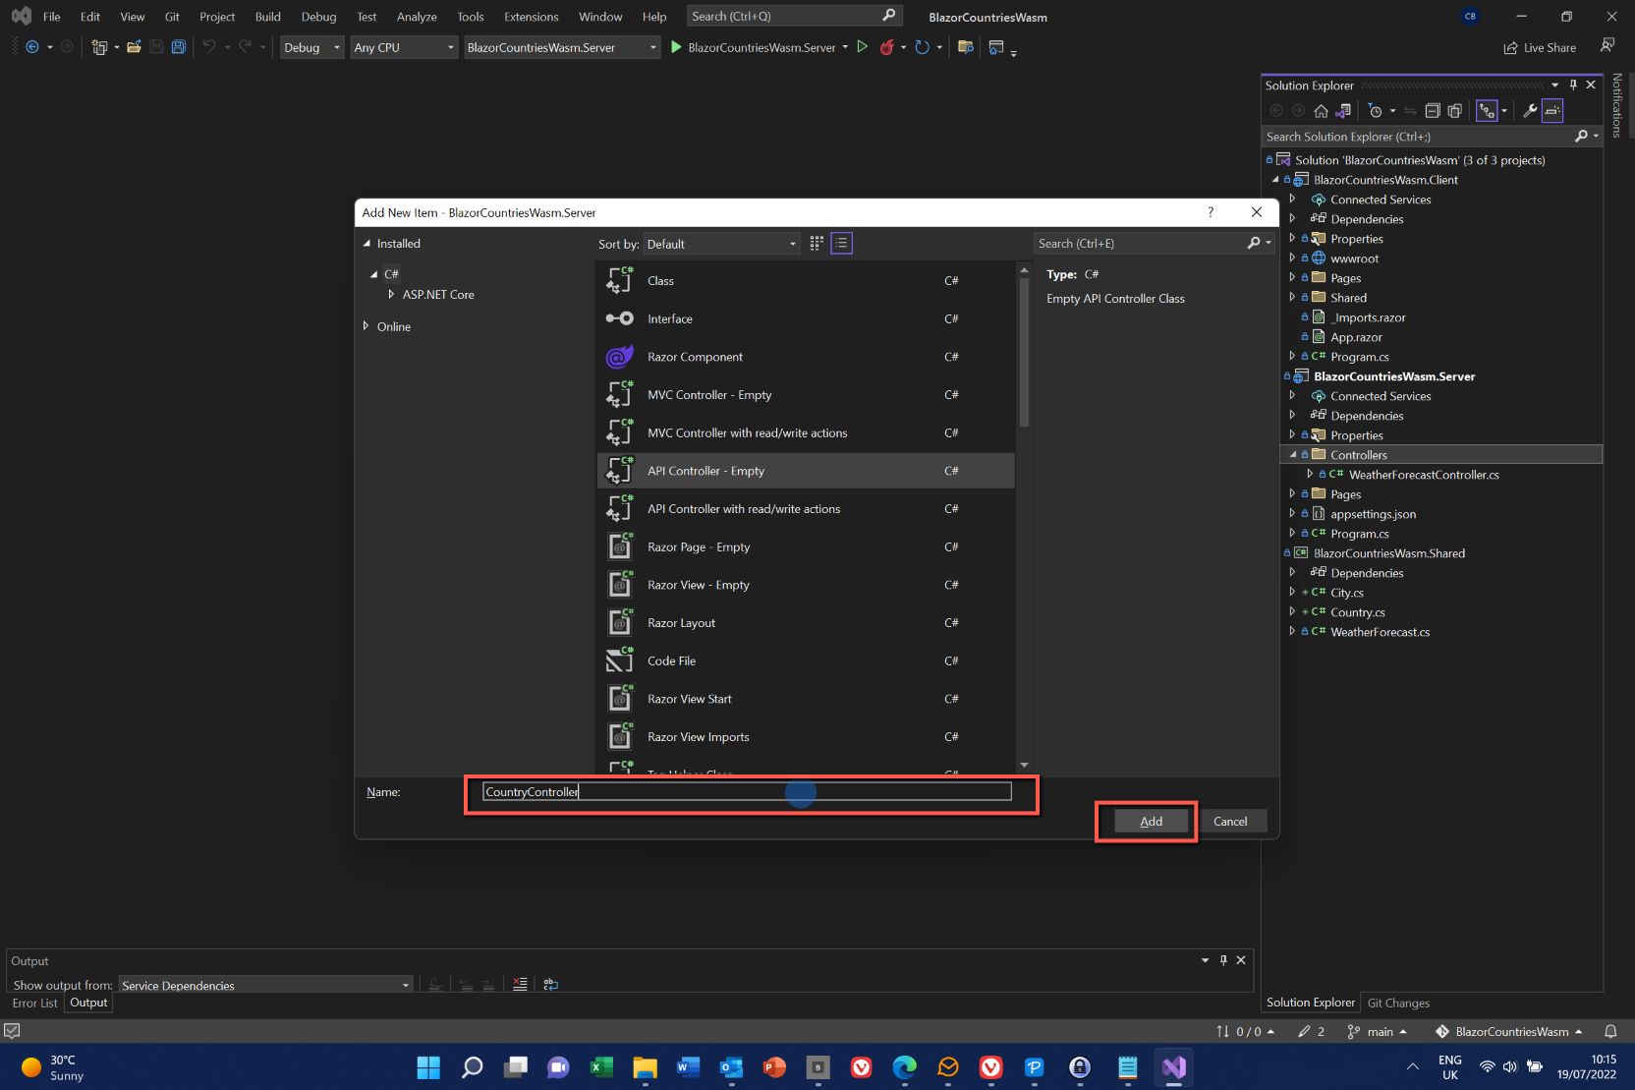Open Visual Studio from the Windows taskbar
The image size is (1635, 1090).
(1174, 1067)
